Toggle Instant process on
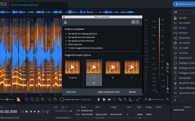 click(62, 99)
